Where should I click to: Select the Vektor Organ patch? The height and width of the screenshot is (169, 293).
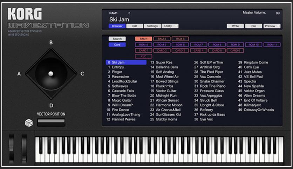click(254, 91)
